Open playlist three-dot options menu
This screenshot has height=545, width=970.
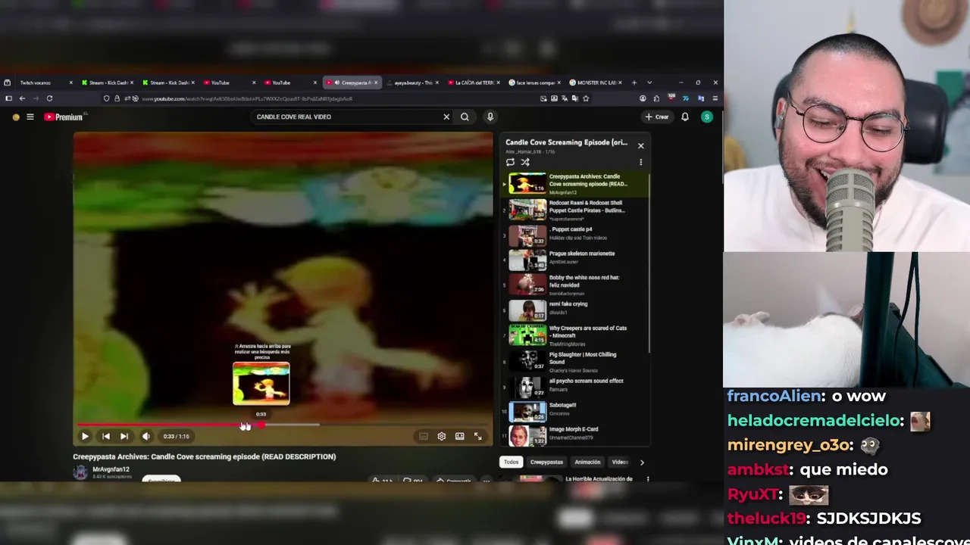coord(641,162)
